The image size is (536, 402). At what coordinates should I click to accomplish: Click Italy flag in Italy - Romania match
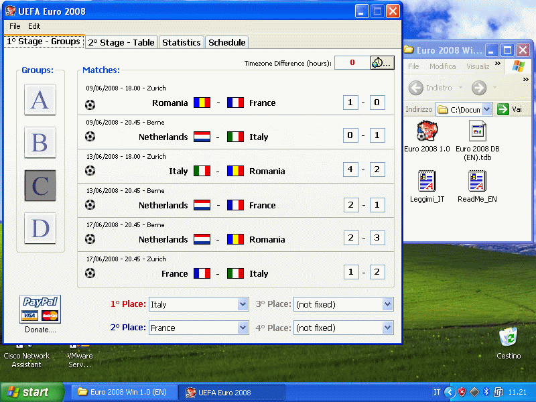click(202, 171)
